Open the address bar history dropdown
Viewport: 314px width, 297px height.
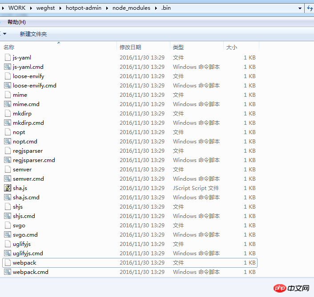coord(300,8)
